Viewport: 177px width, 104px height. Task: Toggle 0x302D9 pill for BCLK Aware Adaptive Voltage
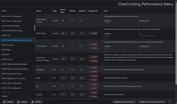[93, 61]
